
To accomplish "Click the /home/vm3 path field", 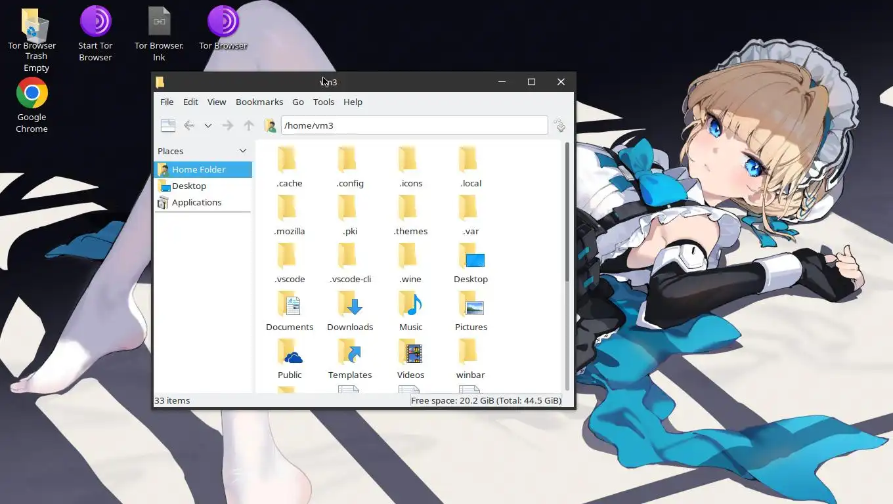I will point(414,125).
